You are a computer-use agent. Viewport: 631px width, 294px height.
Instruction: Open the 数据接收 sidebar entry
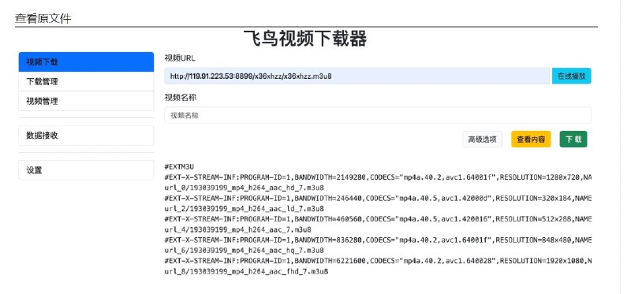[x=86, y=136]
